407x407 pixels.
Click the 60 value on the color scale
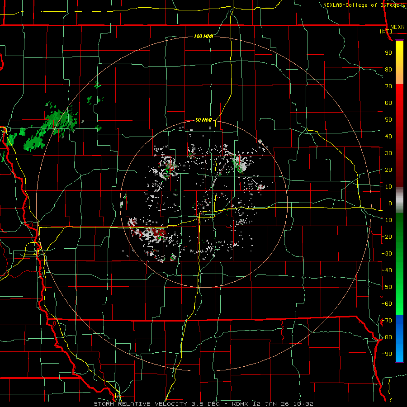(388, 103)
